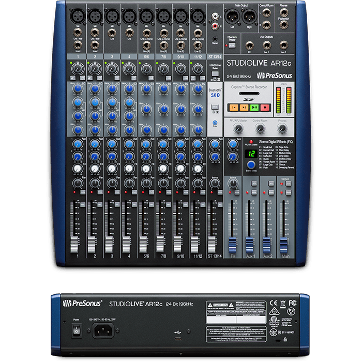Click the STUDIOLIVE AR12c label on top panel
The image size is (362, 362).
[259, 63]
